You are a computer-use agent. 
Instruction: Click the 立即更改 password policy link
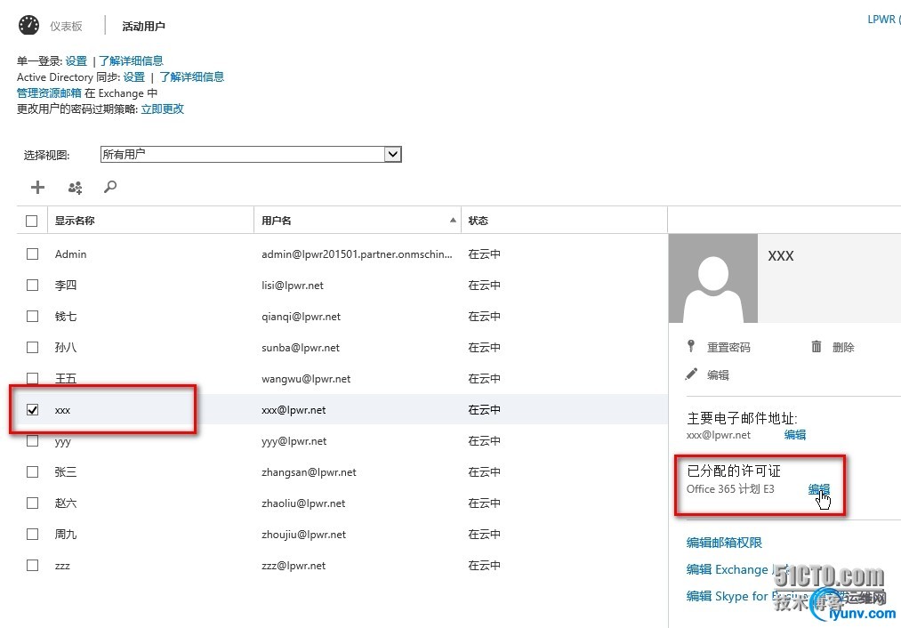point(163,109)
